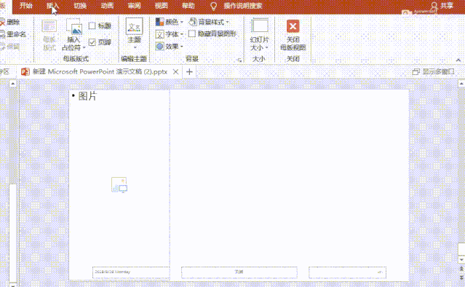Click the 插入占位符 picture icon

(73, 27)
